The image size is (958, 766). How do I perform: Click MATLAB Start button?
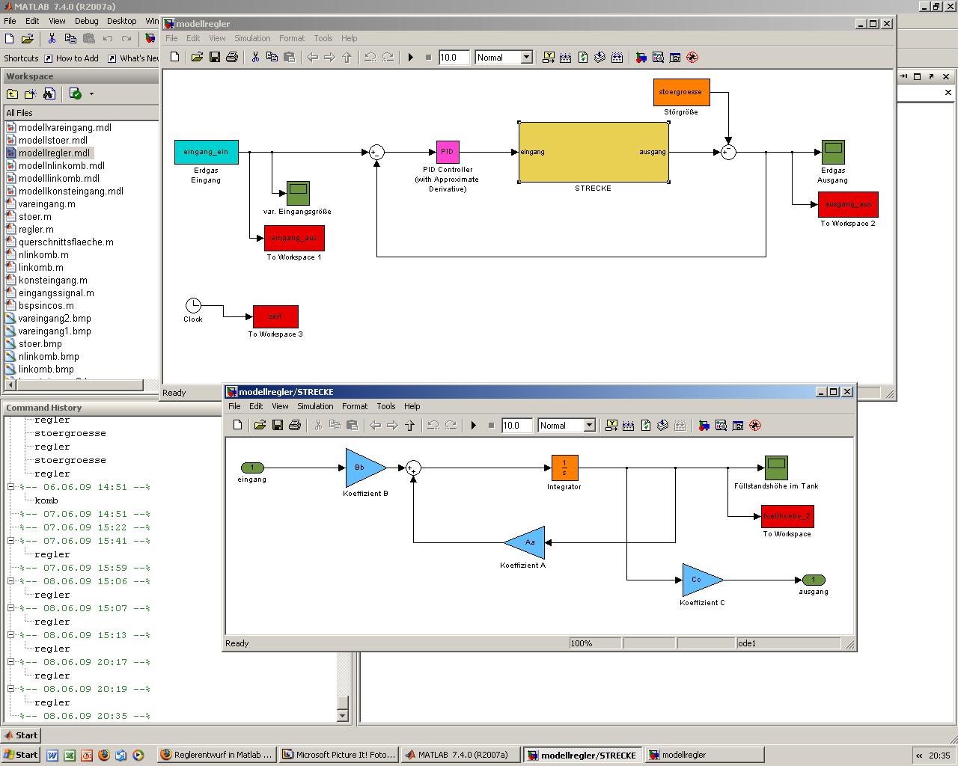click(x=21, y=735)
